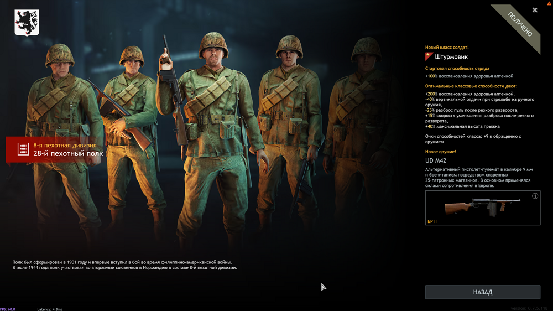Click the regiment history paragraph about 1901
Viewport: 553px width, 311px height.
(x=124, y=265)
